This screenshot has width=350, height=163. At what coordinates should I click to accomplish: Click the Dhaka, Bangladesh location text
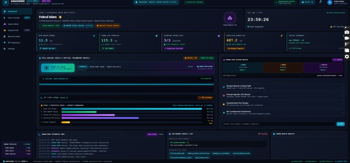point(257,27)
